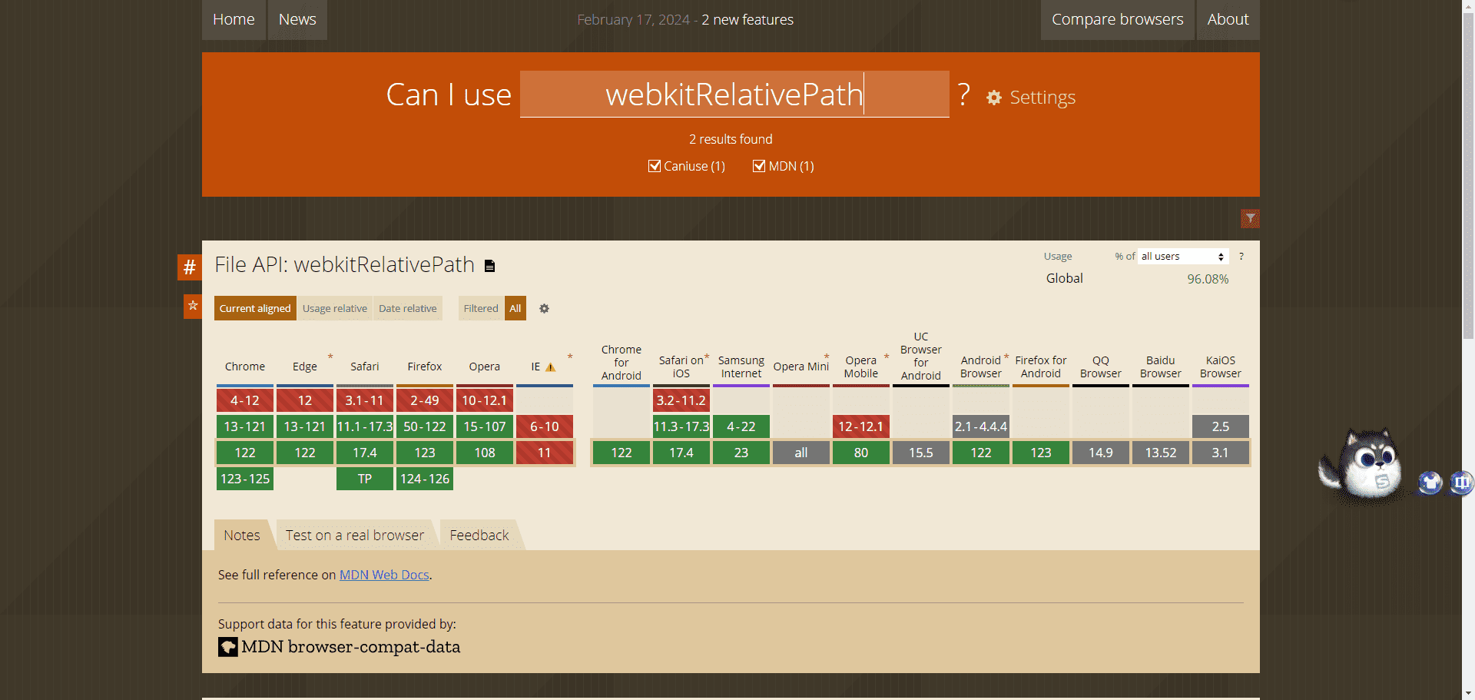Select Chrome 4-12 unsupported cell
The height and width of the screenshot is (700, 1475).
coord(245,400)
